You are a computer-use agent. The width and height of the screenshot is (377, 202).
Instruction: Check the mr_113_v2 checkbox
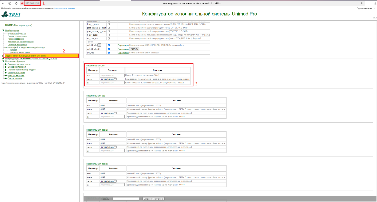tap(109, 38)
